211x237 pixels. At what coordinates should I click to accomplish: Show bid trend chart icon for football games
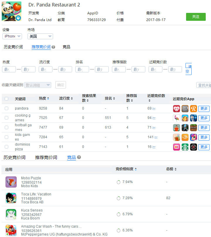coord(154,127)
